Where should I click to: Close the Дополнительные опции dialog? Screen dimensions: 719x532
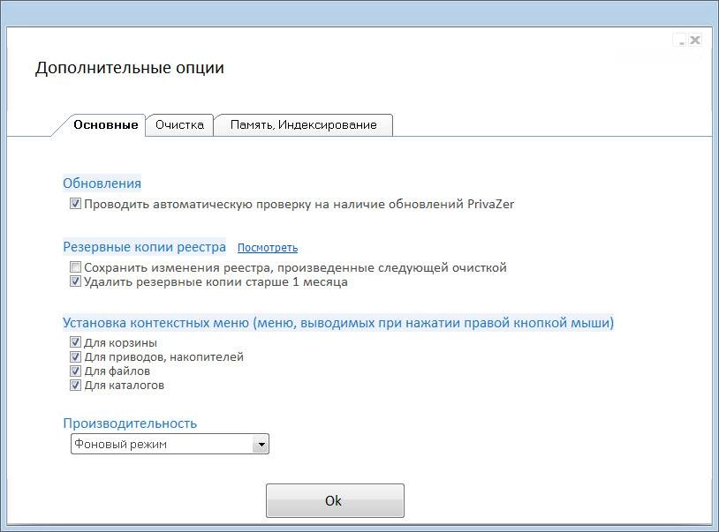(x=695, y=41)
